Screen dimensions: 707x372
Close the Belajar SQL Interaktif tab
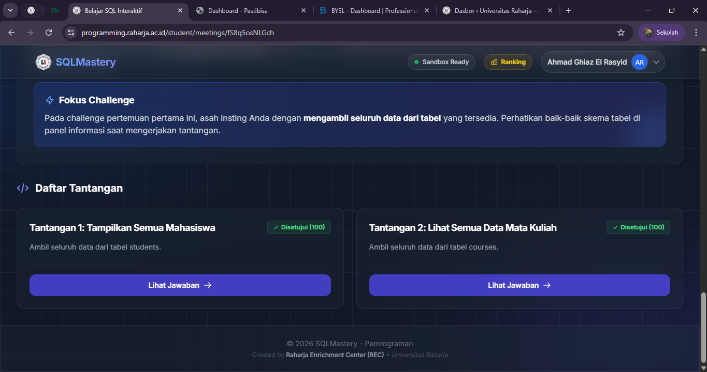coord(180,10)
